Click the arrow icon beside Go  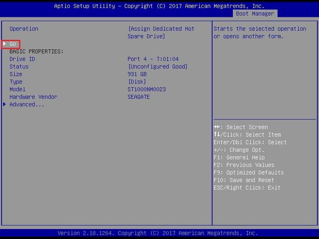click(x=5, y=44)
